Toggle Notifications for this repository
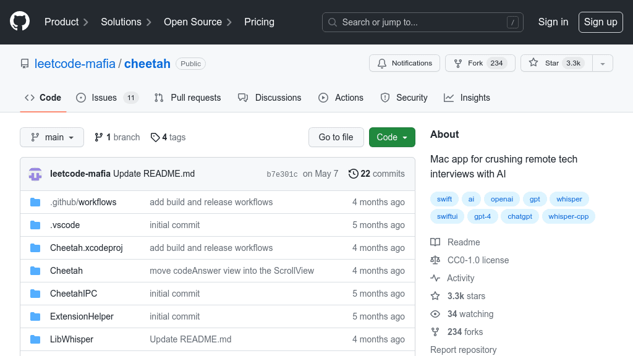633x356 pixels. (x=404, y=63)
